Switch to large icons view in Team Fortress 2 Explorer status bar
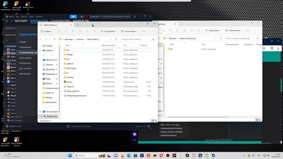This screenshot has width=283, height=159. point(156,121)
